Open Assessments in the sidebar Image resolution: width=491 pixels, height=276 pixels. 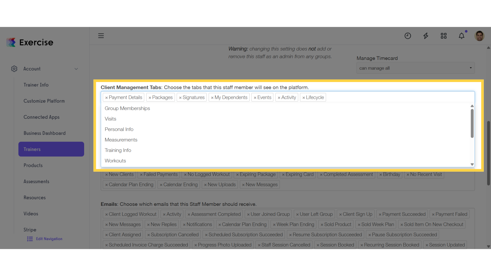(x=36, y=181)
